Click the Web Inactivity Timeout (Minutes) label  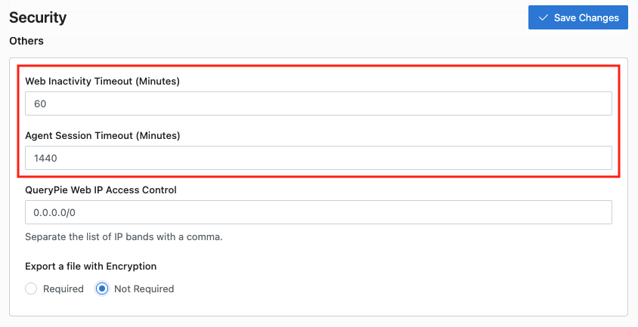103,81
